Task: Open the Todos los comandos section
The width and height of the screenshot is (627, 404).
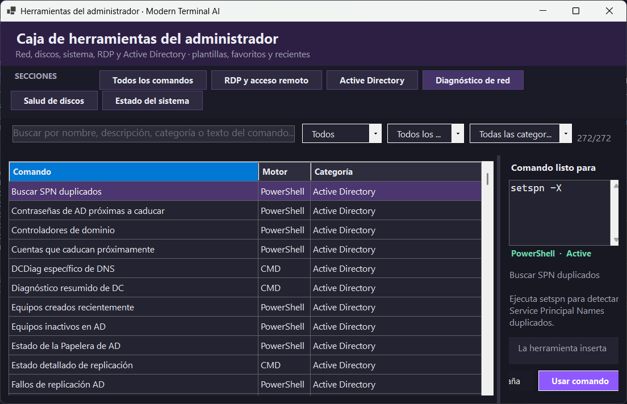Action: 153,81
